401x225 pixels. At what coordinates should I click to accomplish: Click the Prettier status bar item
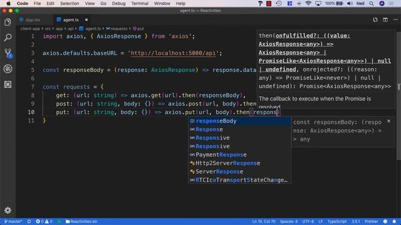click(371, 221)
